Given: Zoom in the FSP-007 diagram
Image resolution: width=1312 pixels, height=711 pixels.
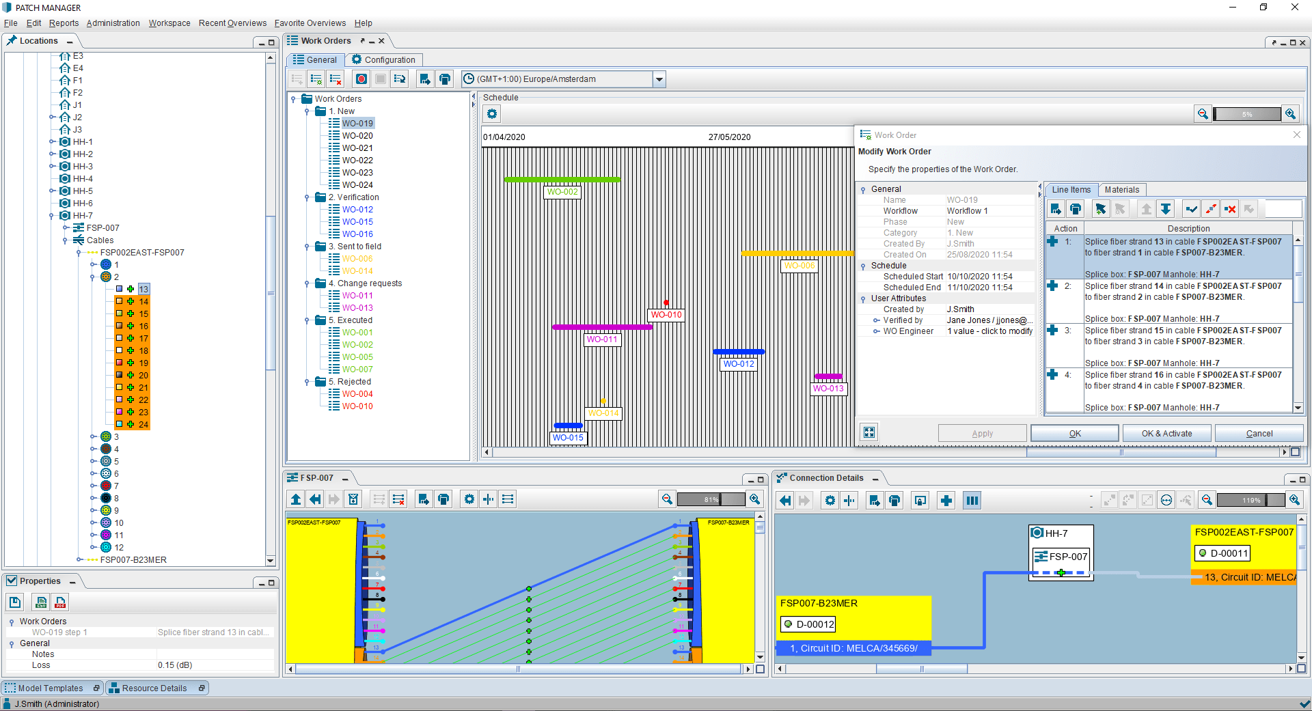Looking at the screenshot, I should click(754, 499).
